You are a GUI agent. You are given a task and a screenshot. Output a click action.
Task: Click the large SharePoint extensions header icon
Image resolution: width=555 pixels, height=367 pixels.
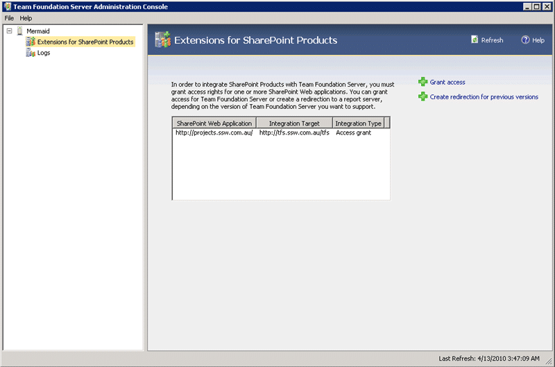click(x=163, y=40)
